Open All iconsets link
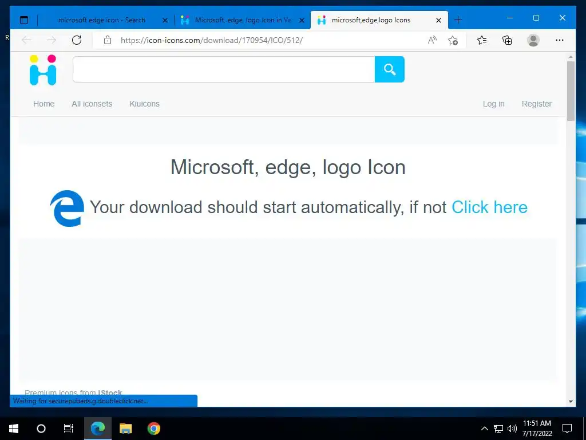 pos(92,104)
